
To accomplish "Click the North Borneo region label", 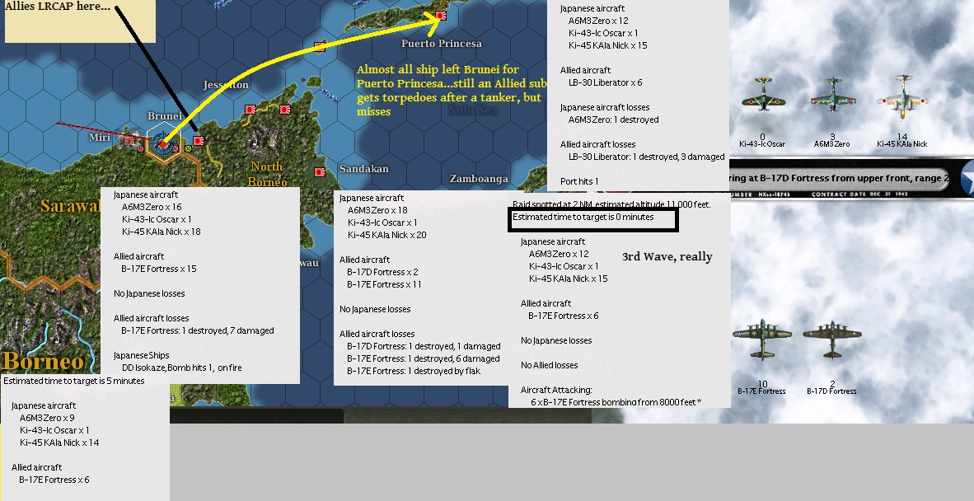I will [267, 174].
